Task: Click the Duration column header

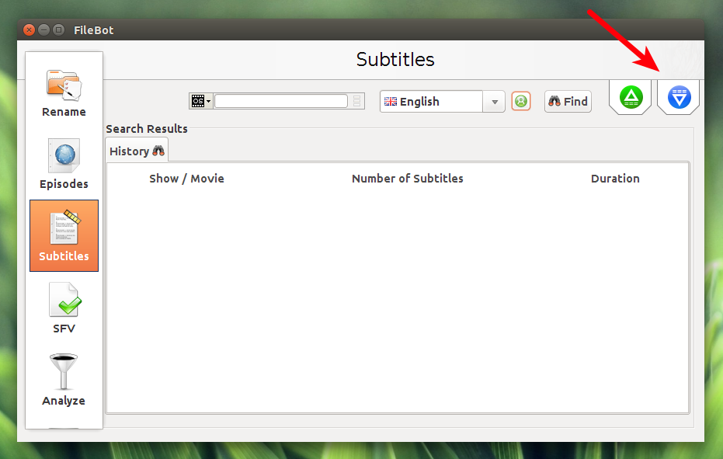Action: coord(615,179)
